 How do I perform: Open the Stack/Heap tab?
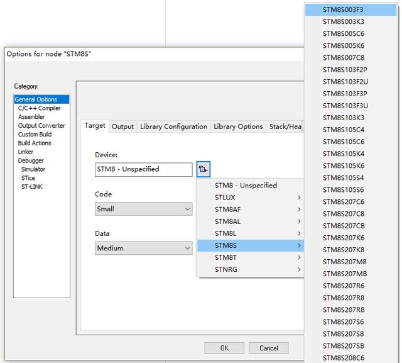[x=285, y=126]
